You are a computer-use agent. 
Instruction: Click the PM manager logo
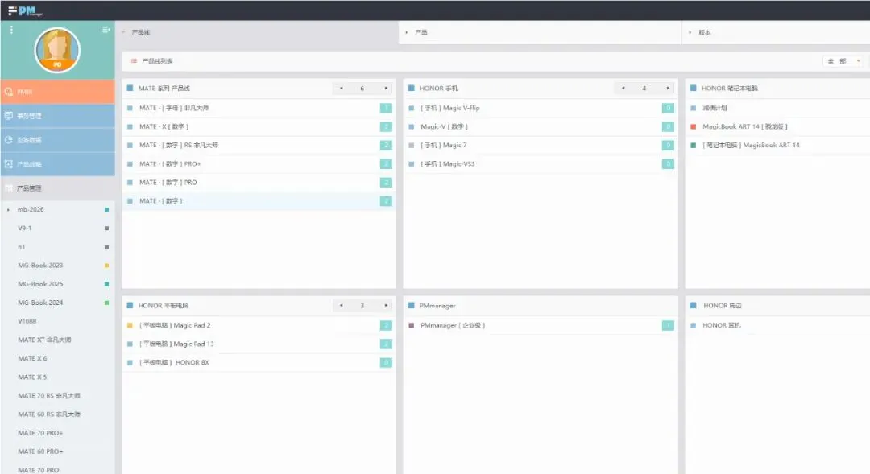click(x=26, y=10)
